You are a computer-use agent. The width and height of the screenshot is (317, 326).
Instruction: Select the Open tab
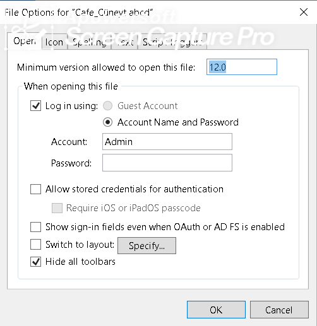25,41
